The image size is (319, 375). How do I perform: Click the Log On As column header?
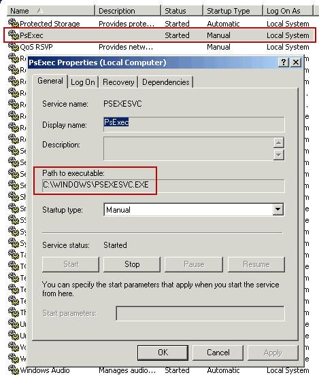288,11
